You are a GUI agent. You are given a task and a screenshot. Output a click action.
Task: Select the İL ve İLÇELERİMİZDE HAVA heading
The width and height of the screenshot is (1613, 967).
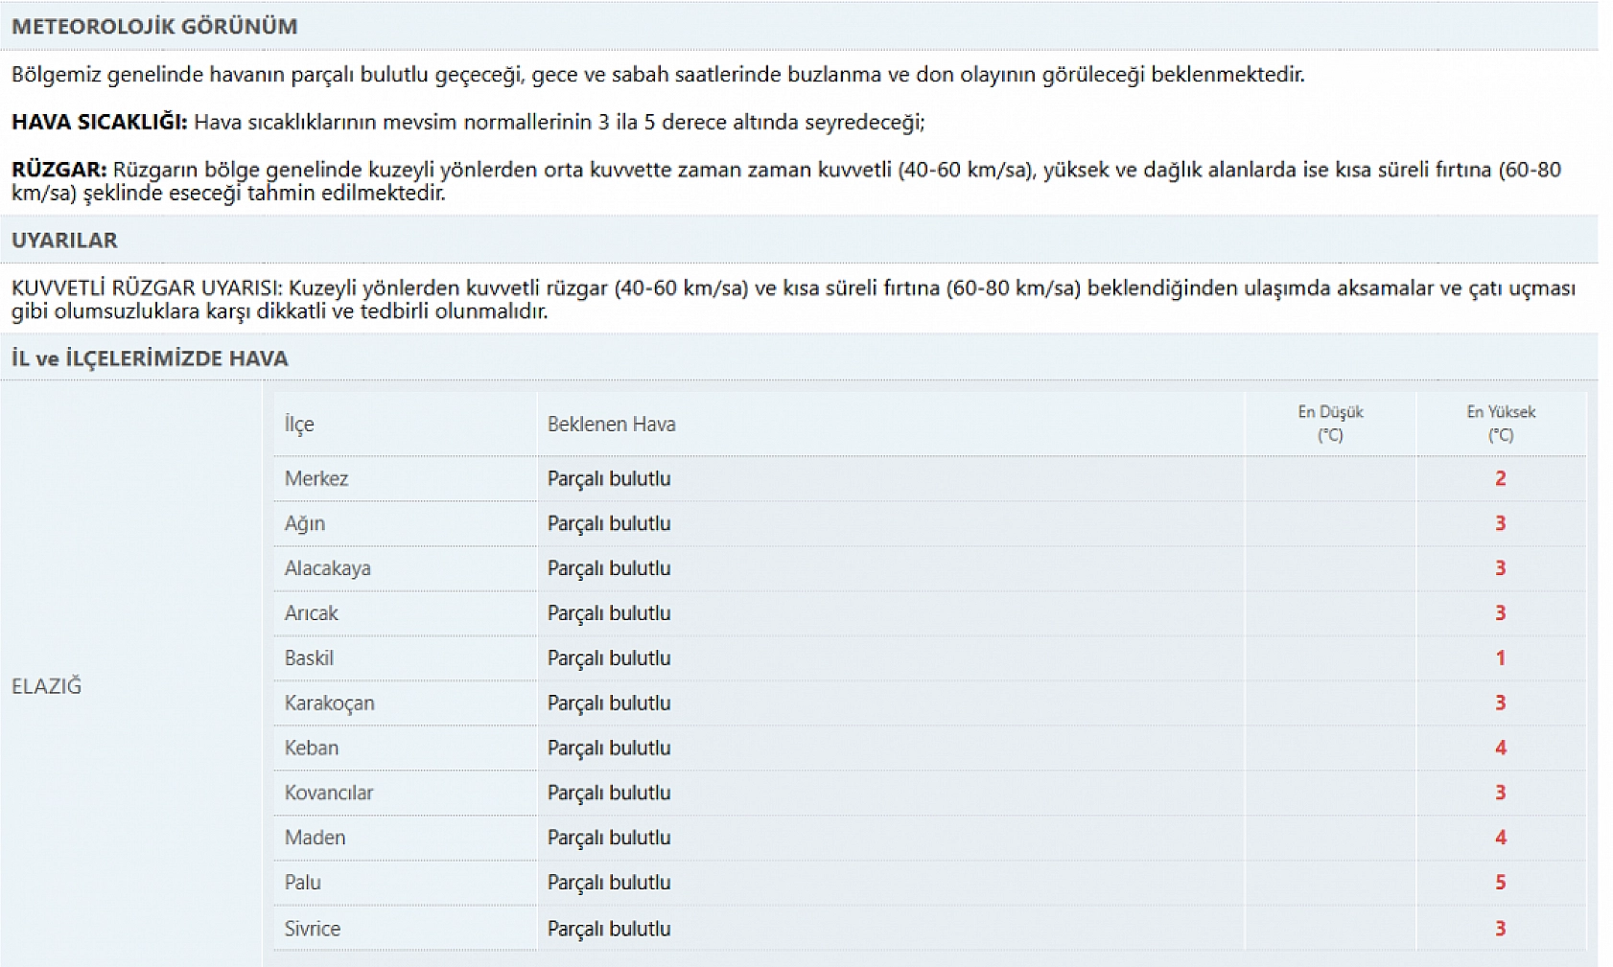tap(150, 358)
